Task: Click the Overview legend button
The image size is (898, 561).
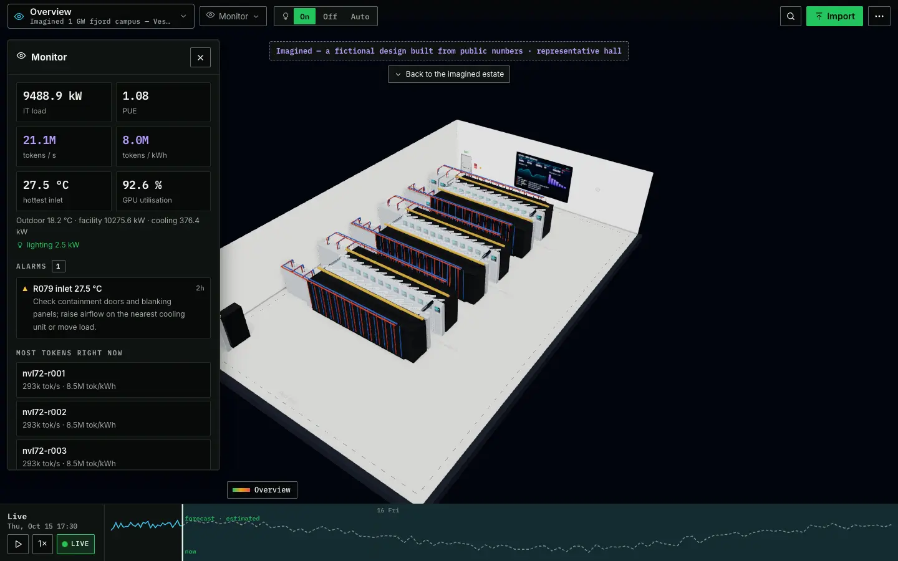Action: 262,490
